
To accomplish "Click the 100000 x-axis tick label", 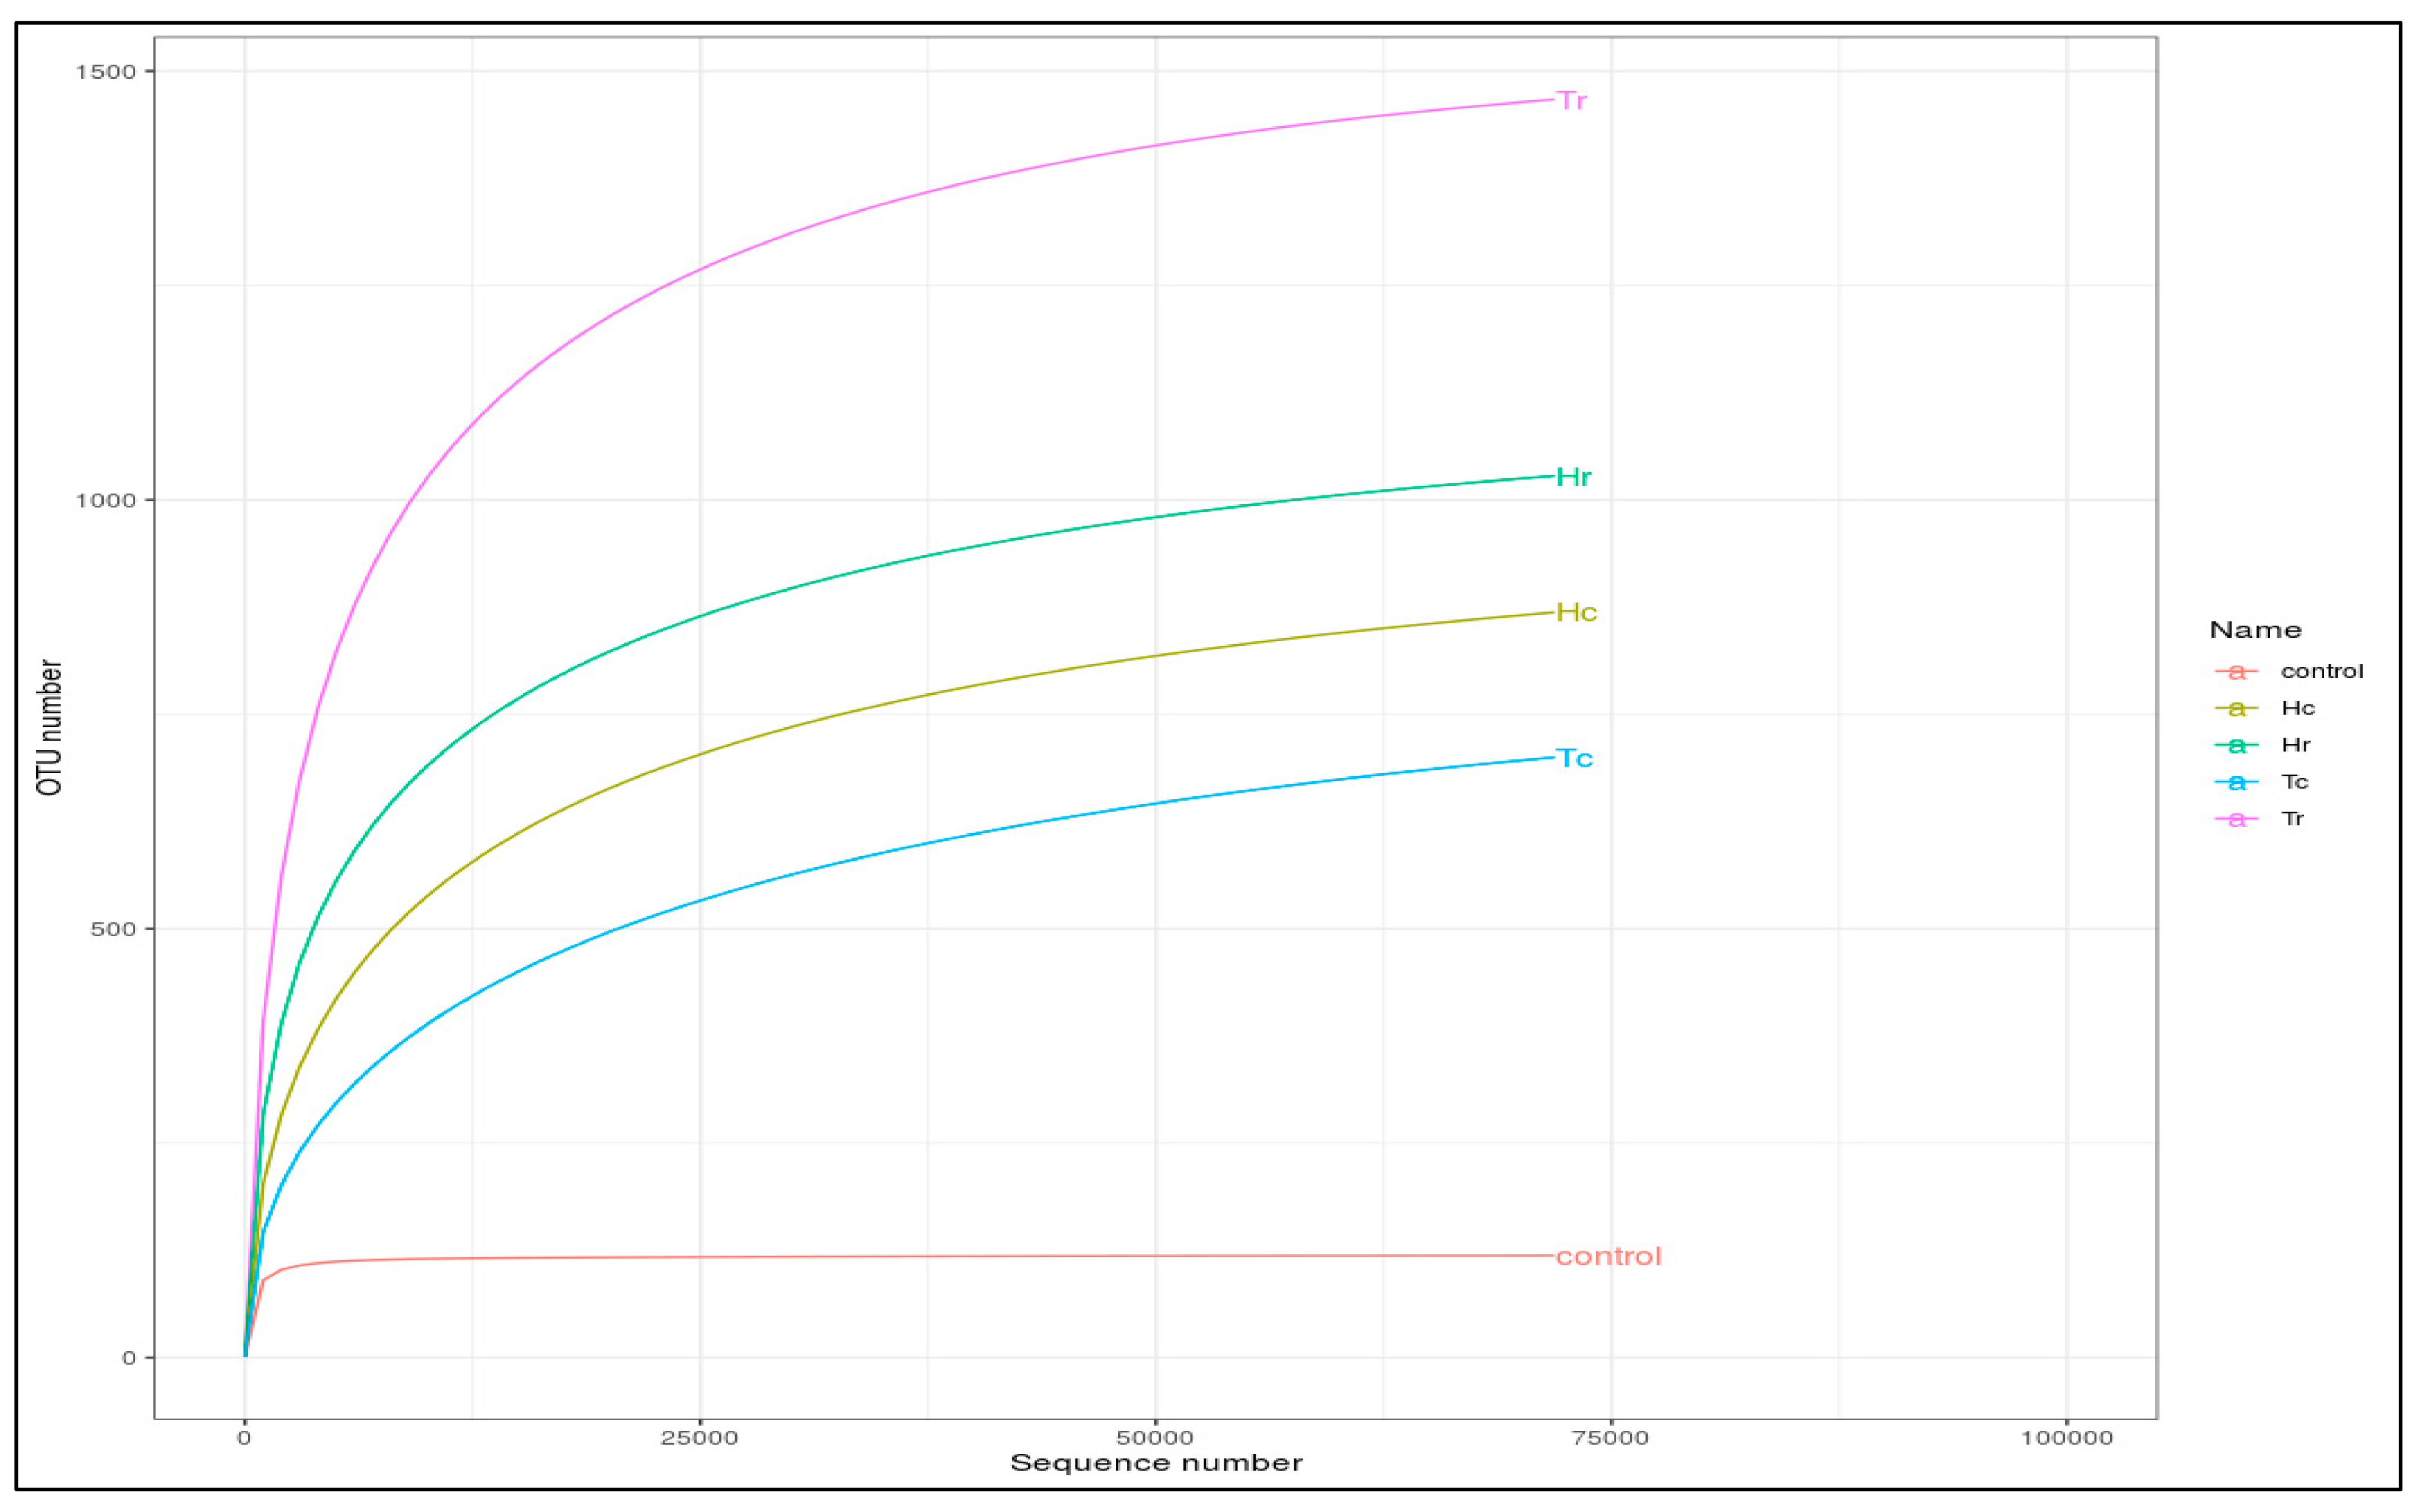I will pos(2067,1438).
